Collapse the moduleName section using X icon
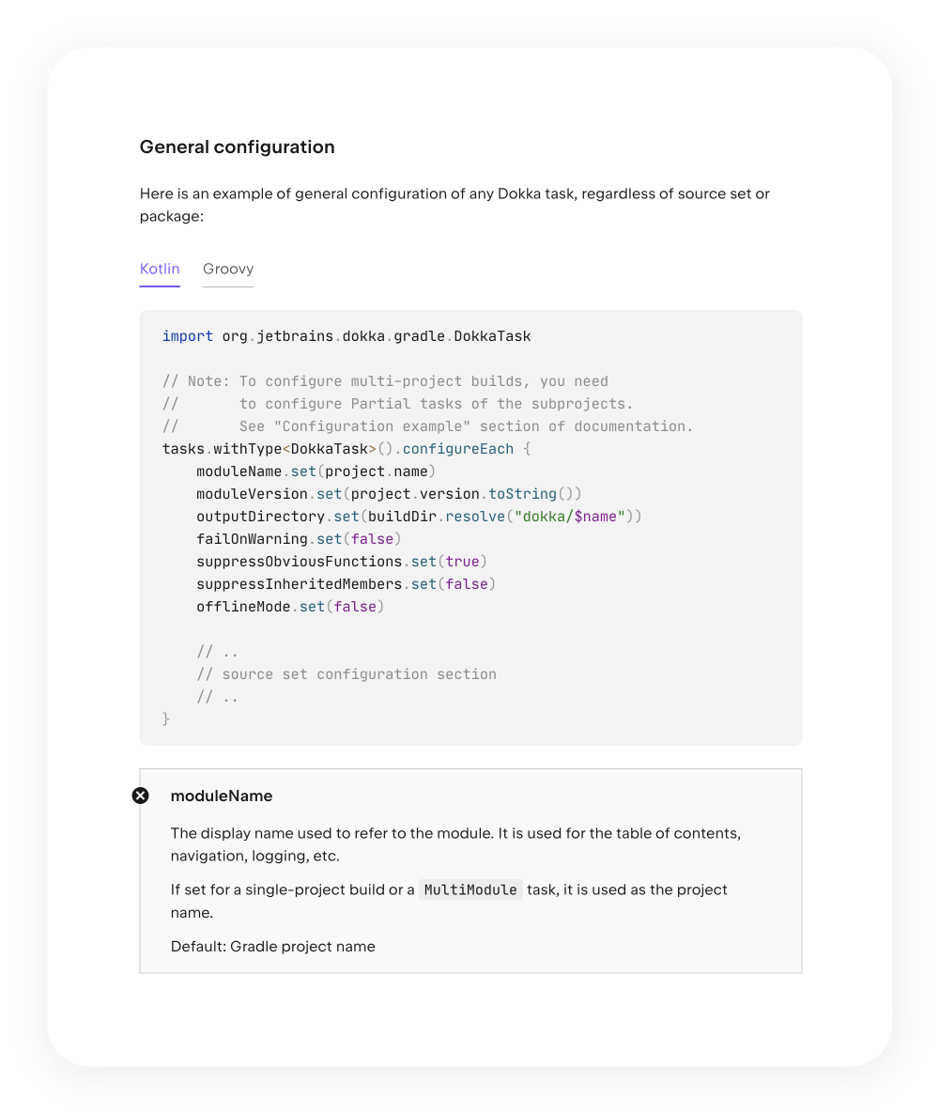This screenshot has height=1113, width=939. coord(140,796)
